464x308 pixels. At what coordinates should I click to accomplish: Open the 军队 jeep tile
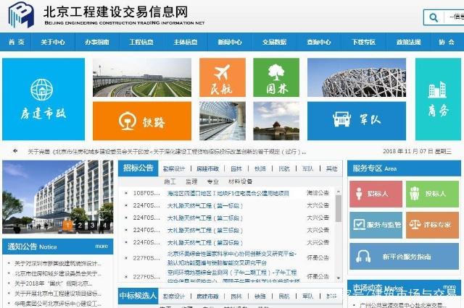357,121
